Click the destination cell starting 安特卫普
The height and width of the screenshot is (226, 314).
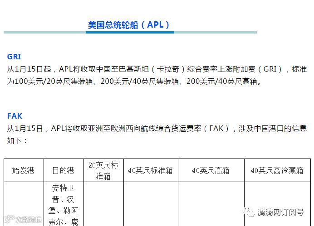point(64,205)
